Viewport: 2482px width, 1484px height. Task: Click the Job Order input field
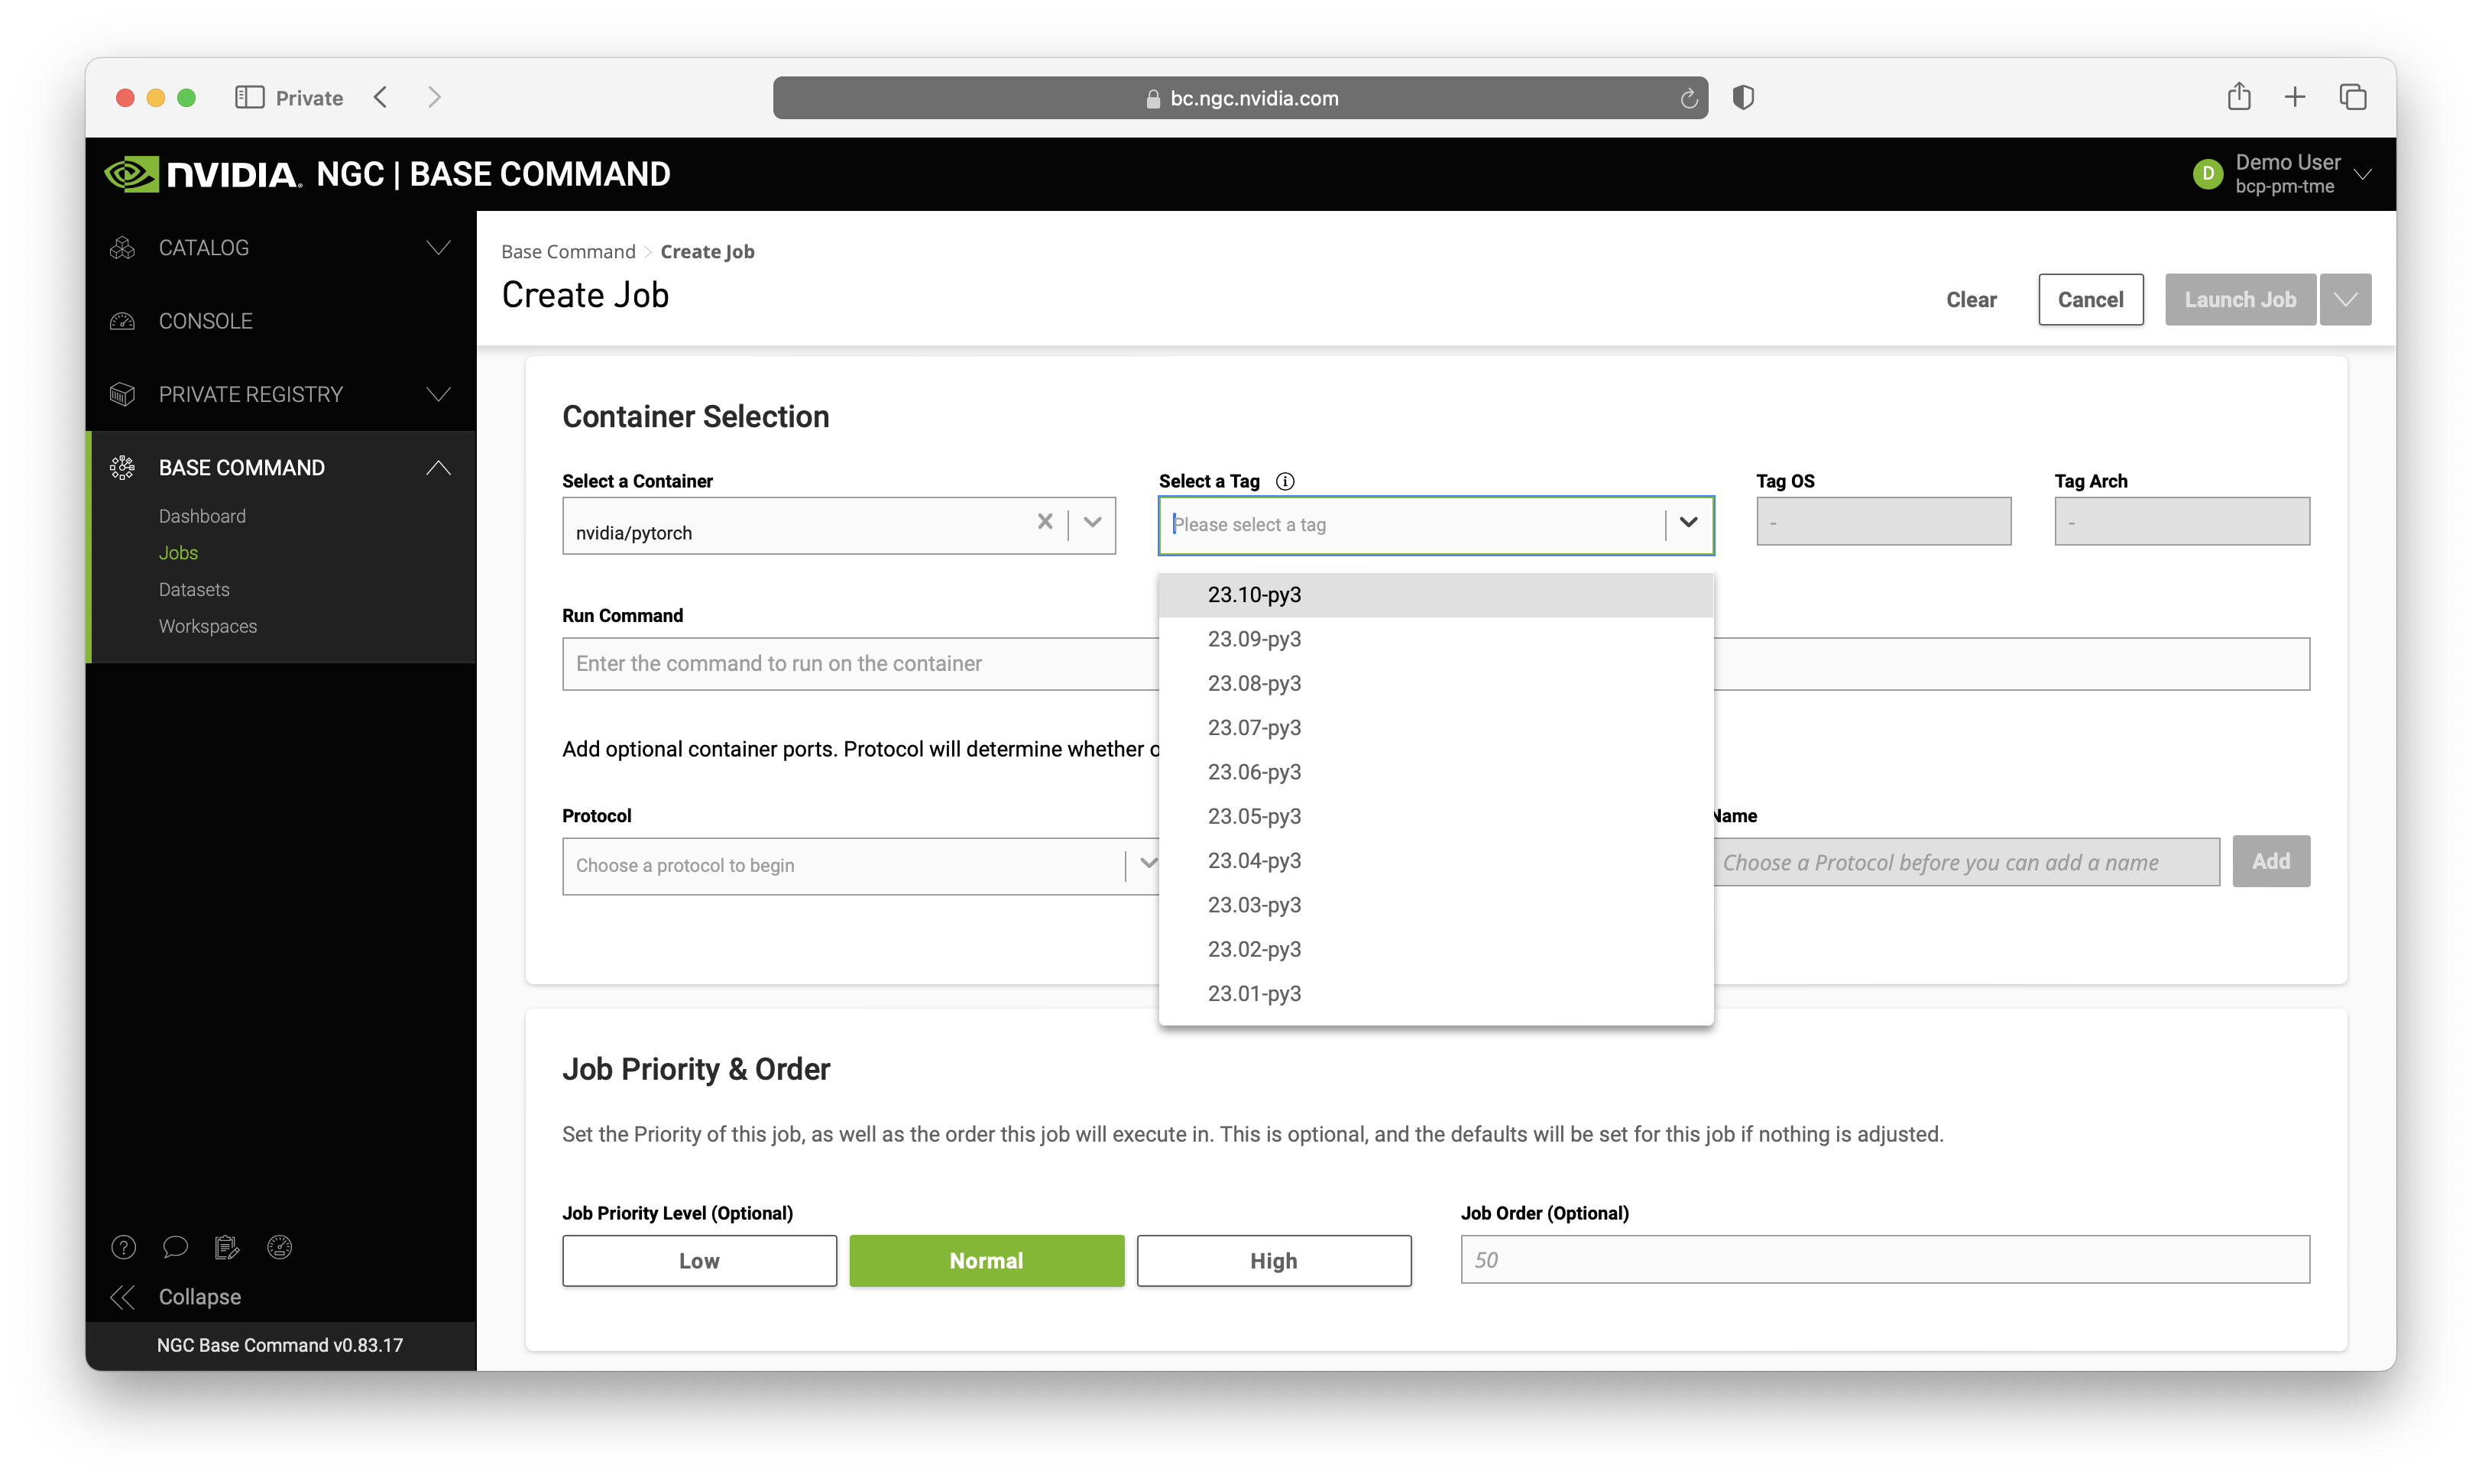coord(1885,1259)
